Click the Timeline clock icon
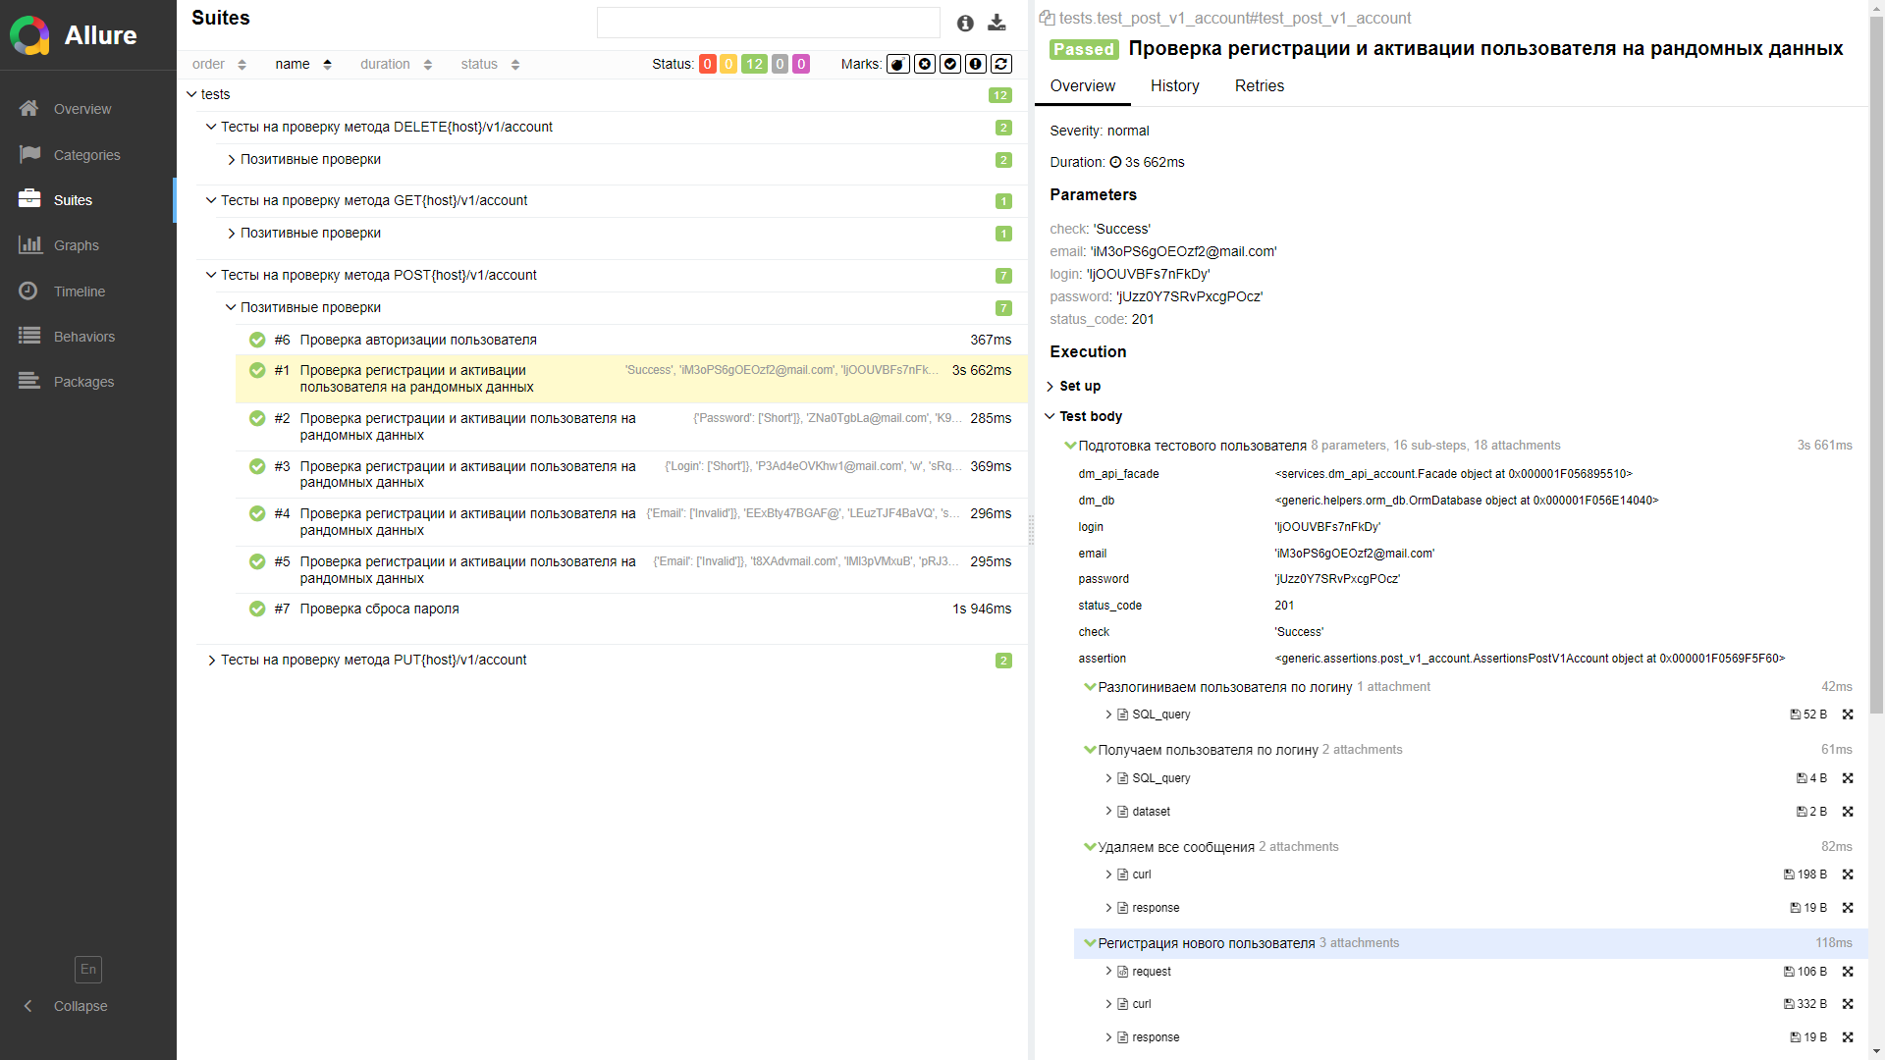The width and height of the screenshot is (1885, 1060). pos(28,291)
